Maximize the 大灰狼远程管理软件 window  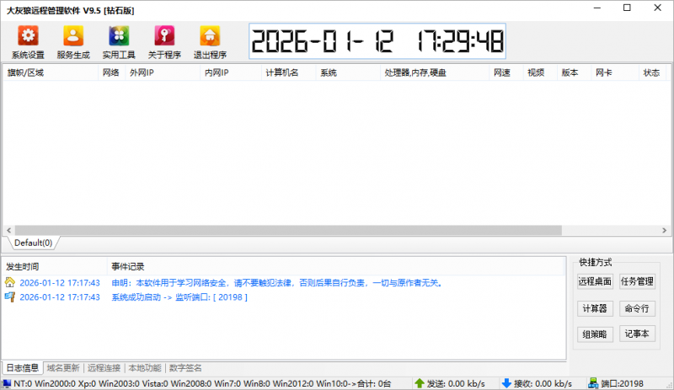(627, 8)
